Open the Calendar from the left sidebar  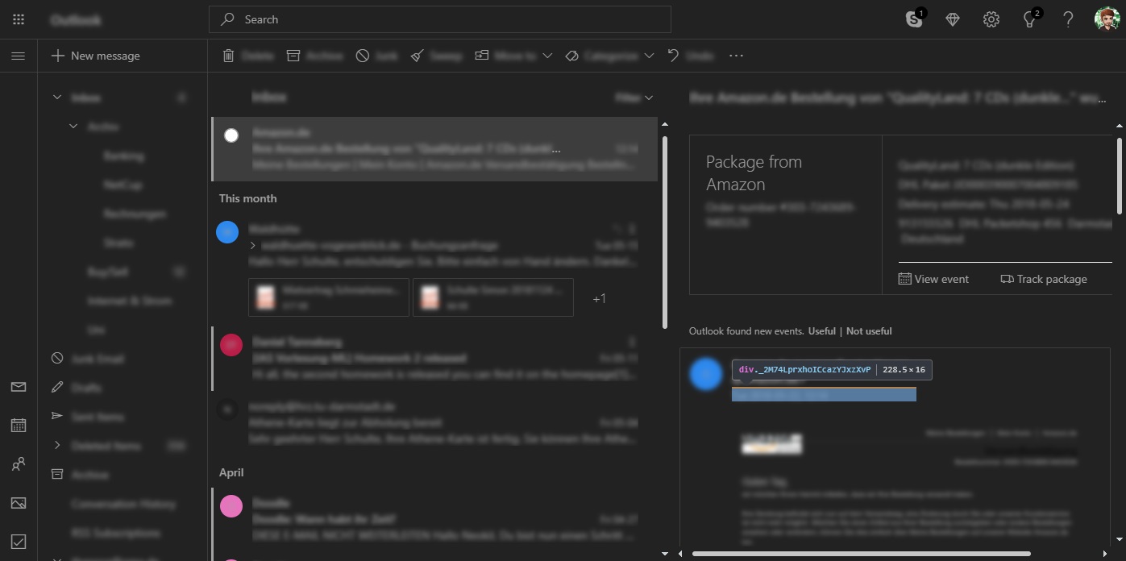(18, 425)
